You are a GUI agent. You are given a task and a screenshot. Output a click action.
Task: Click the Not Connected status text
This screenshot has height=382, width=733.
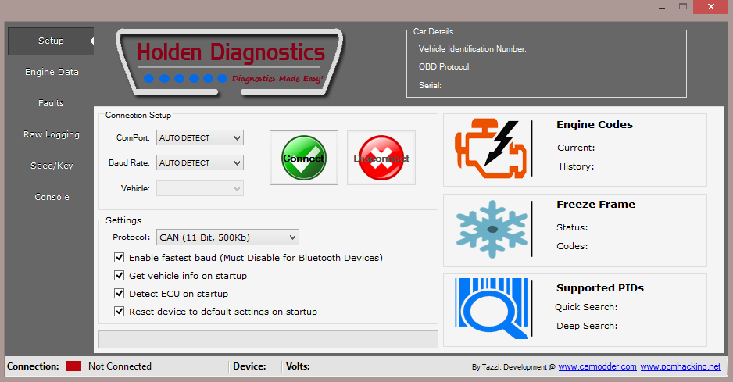(x=120, y=366)
